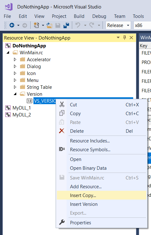Image resolution: width=151 pixels, height=235 pixels.
Task: Click the Cut scissors icon in context menu
Action: (62, 104)
